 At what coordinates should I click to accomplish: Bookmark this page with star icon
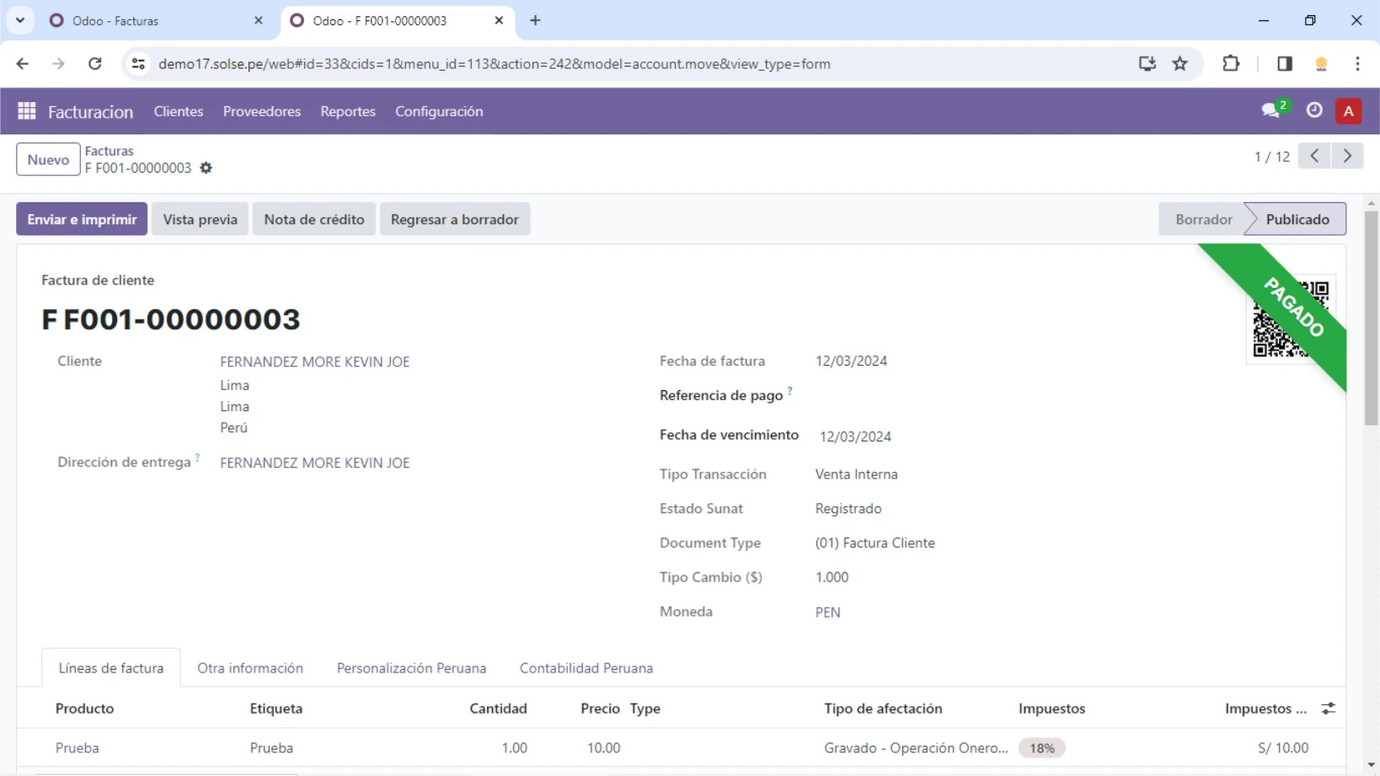(x=1180, y=64)
